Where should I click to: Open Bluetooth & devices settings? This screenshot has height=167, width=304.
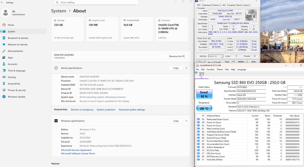[x=18, y=38]
